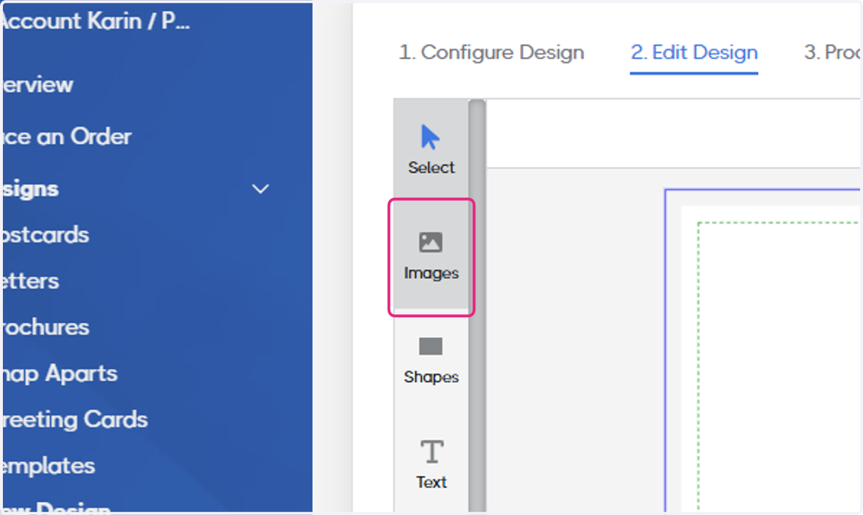Image resolution: width=863 pixels, height=515 pixels.
Task: Activate the Text tool
Action: [x=431, y=465]
